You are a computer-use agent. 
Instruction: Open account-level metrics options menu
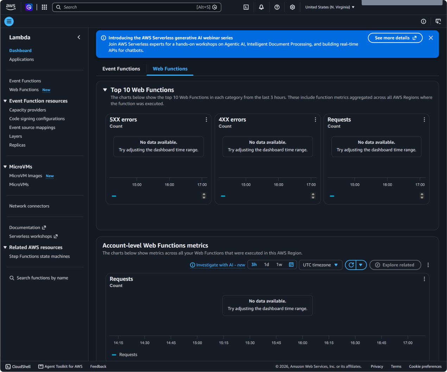click(428, 265)
